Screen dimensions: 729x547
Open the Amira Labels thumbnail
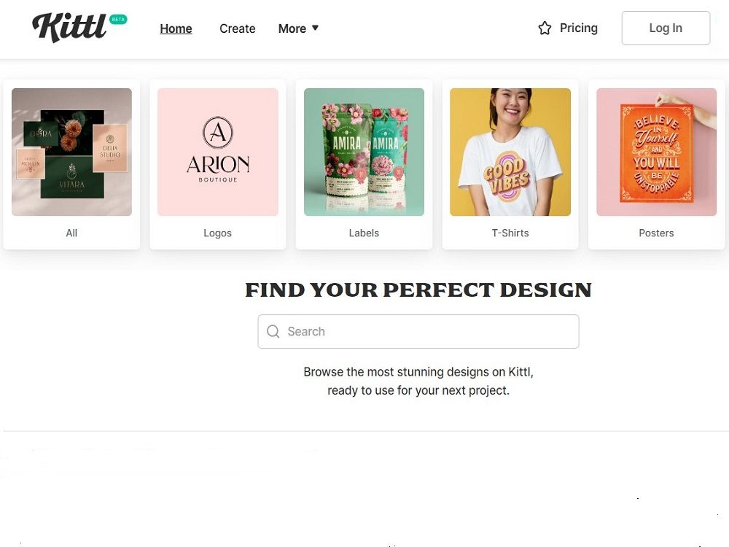364,152
